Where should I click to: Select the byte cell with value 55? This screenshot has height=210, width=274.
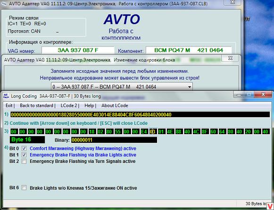tap(118, 131)
